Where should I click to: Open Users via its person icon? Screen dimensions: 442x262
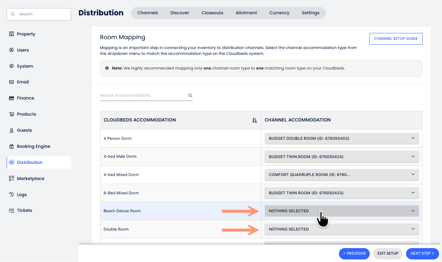pos(11,50)
